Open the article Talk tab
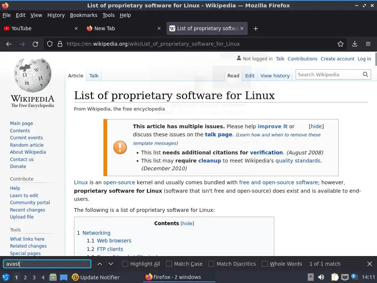Screen dimensions: 377x283 (94, 76)
